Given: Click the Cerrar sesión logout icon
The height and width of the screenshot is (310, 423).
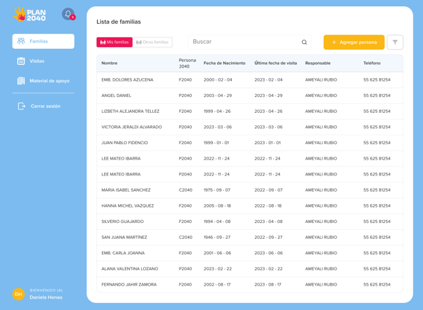Looking at the screenshot, I should (22, 106).
